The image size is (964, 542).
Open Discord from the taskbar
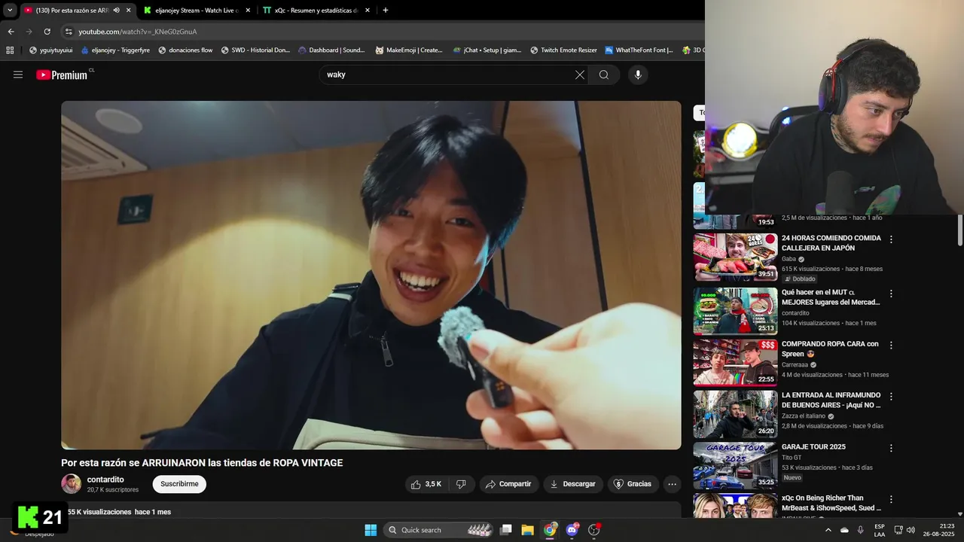pos(572,530)
